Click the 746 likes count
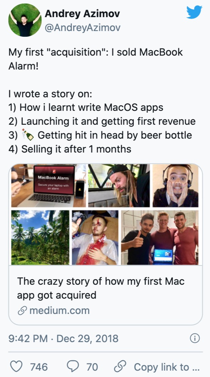Viewport: 210px width, 377px height. 39,367
